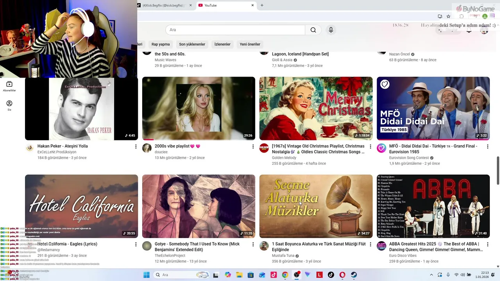500x281 pixels.
Task: Open the browser extensions puzzle icon
Action: (462, 16)
